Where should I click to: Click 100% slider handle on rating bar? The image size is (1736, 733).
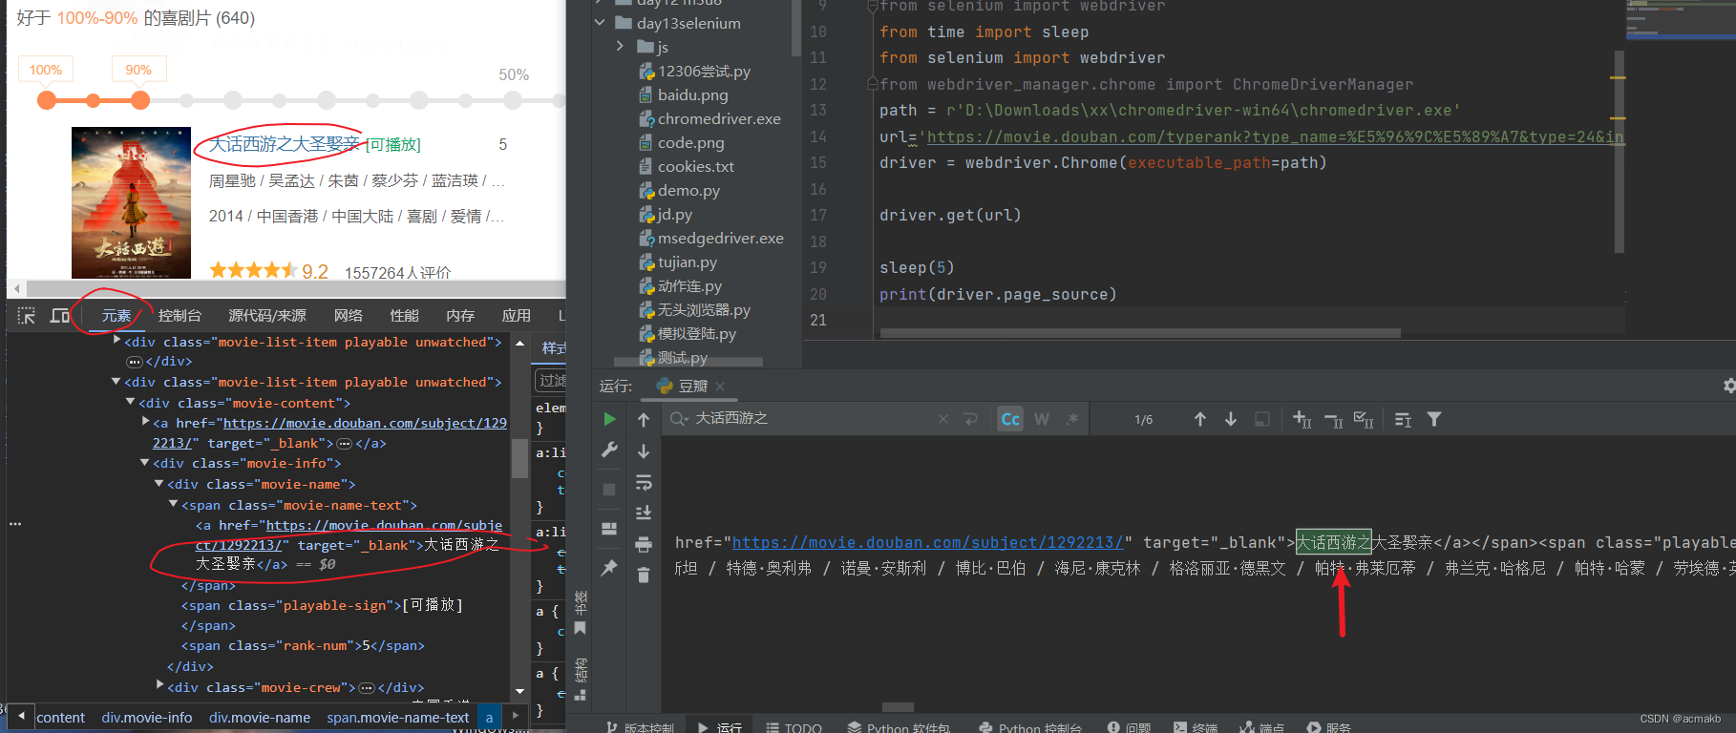46,100
